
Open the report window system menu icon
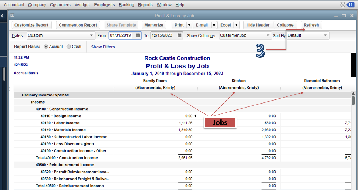12,15
